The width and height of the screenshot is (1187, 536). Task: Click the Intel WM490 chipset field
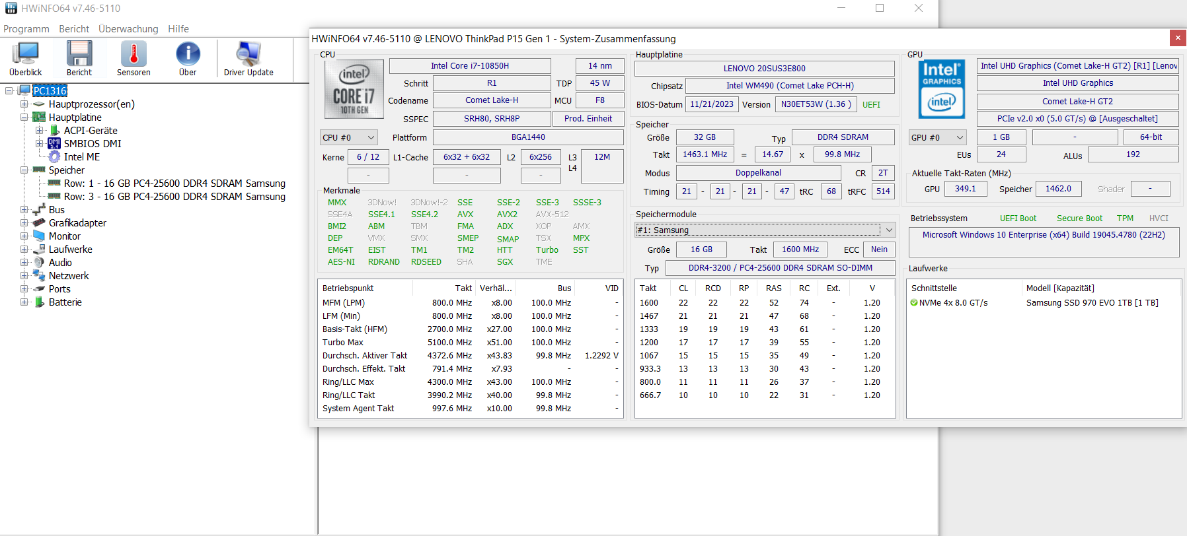(x=790, y=86)
